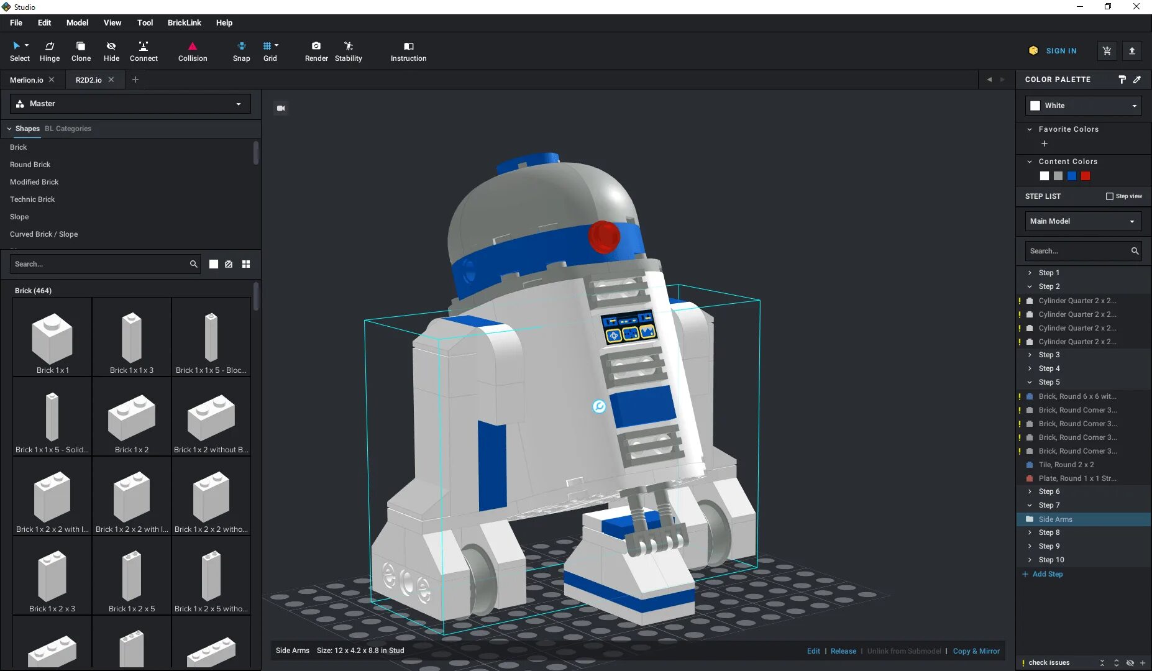Open the Main Model dropdown
Viewport: 1152px width, 671px height.
tap(1083, 221)
